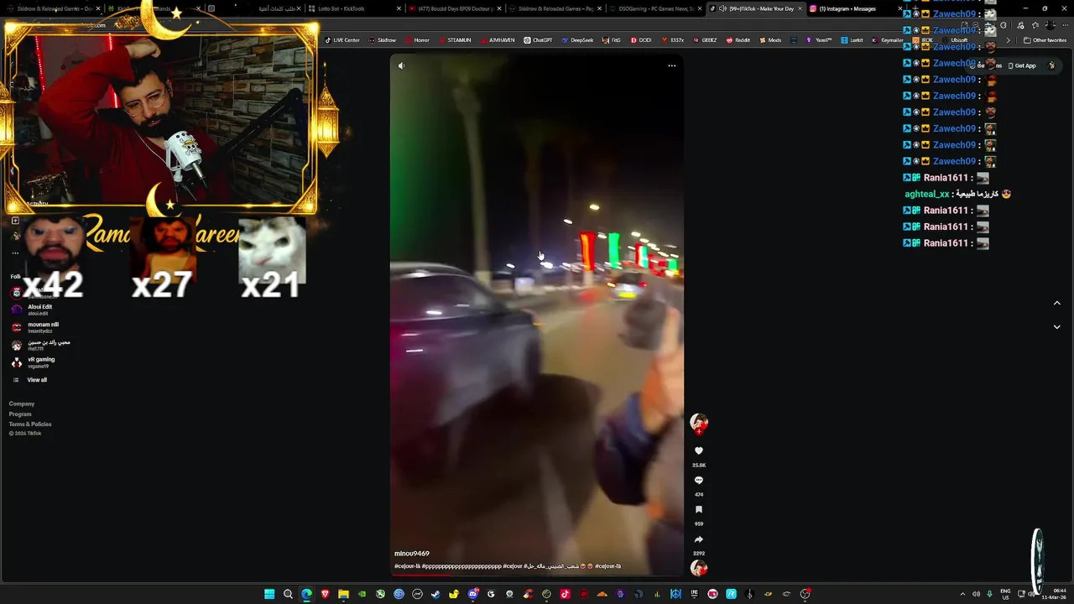Open the GEEKZ bookmark
Screen dimensions: 1074x604
tap(705, 40)
